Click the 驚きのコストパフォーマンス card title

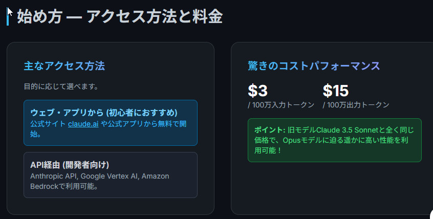click(314, 66)
